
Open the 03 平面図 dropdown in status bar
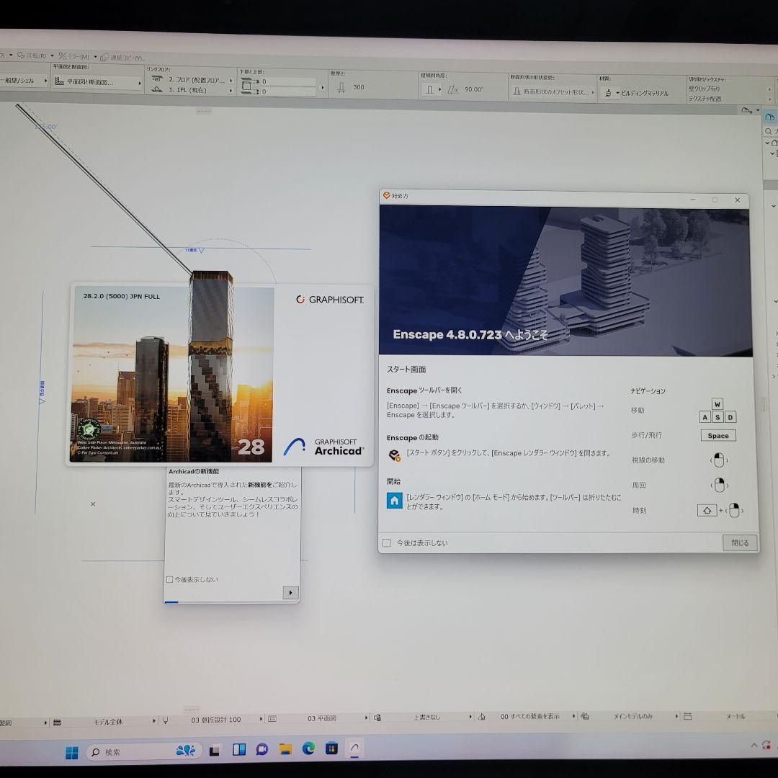[366, 717]
